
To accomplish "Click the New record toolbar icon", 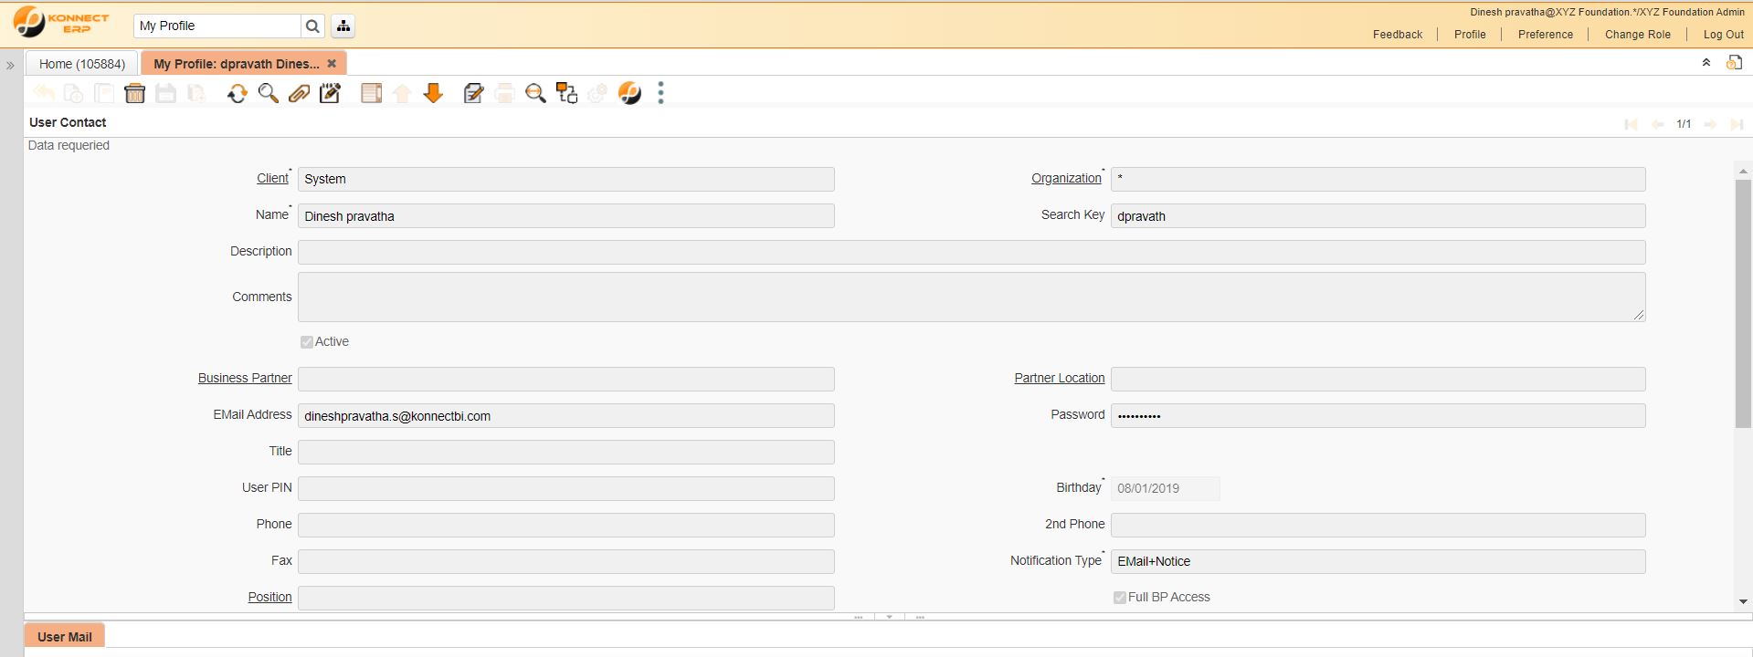I will tap(74, 93).
